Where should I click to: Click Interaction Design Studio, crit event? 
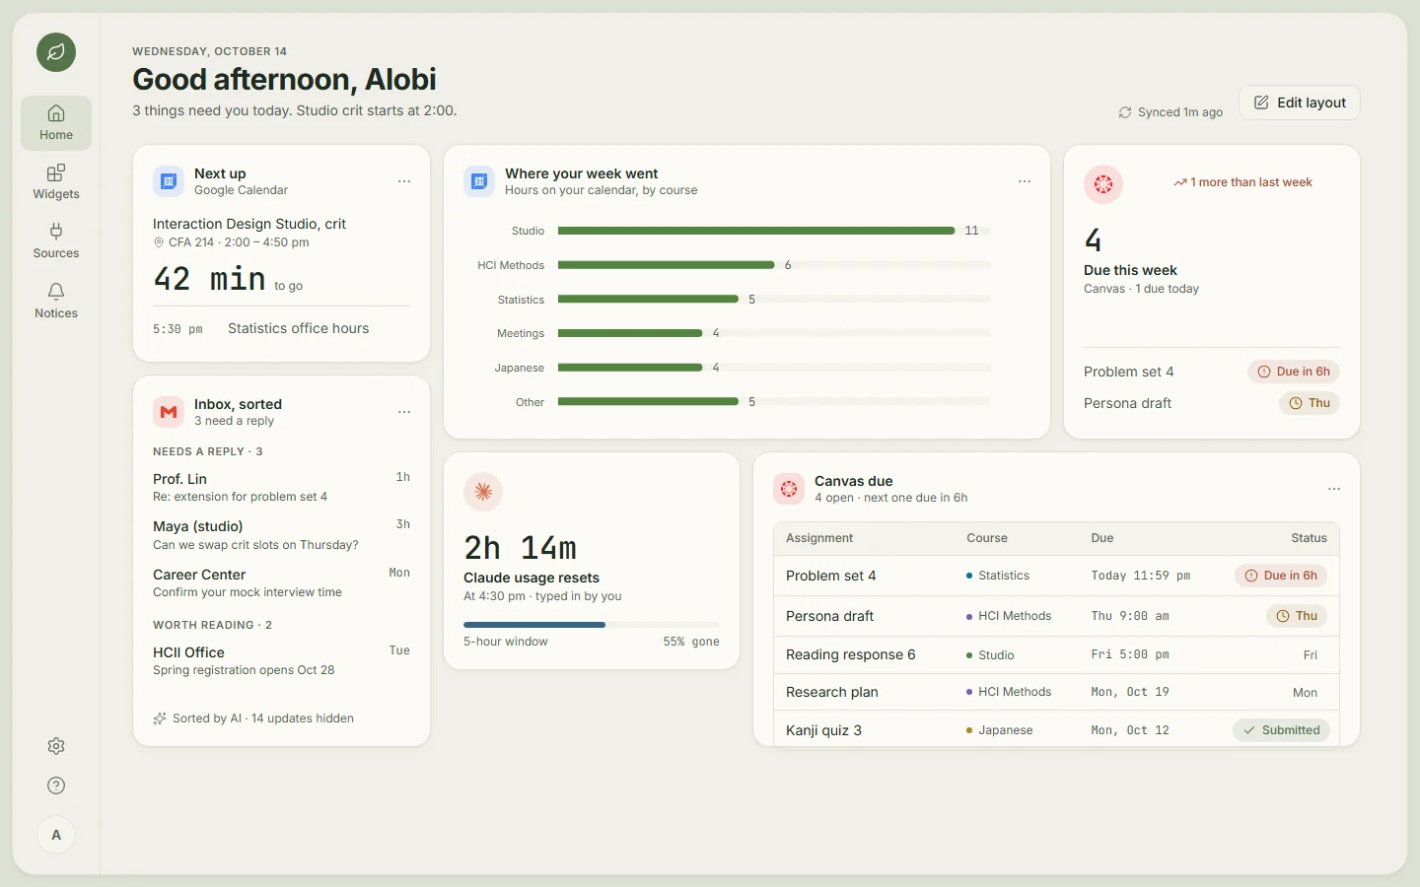coord(249,224)
